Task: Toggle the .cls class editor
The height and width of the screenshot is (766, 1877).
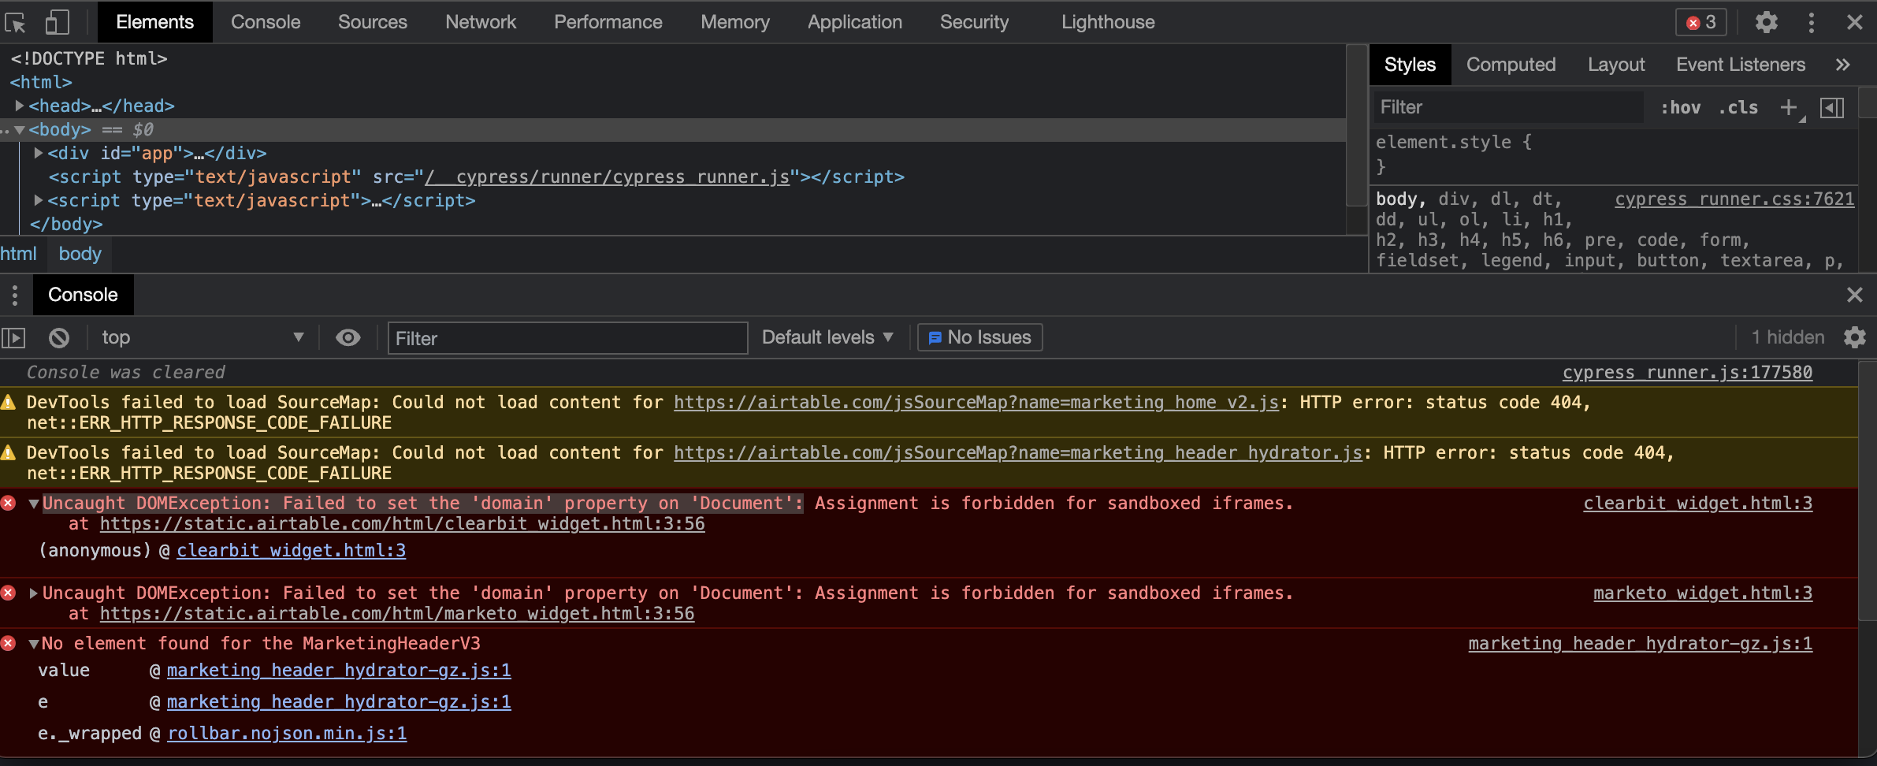Action: pyautogui.click(x=1740, y=108)
